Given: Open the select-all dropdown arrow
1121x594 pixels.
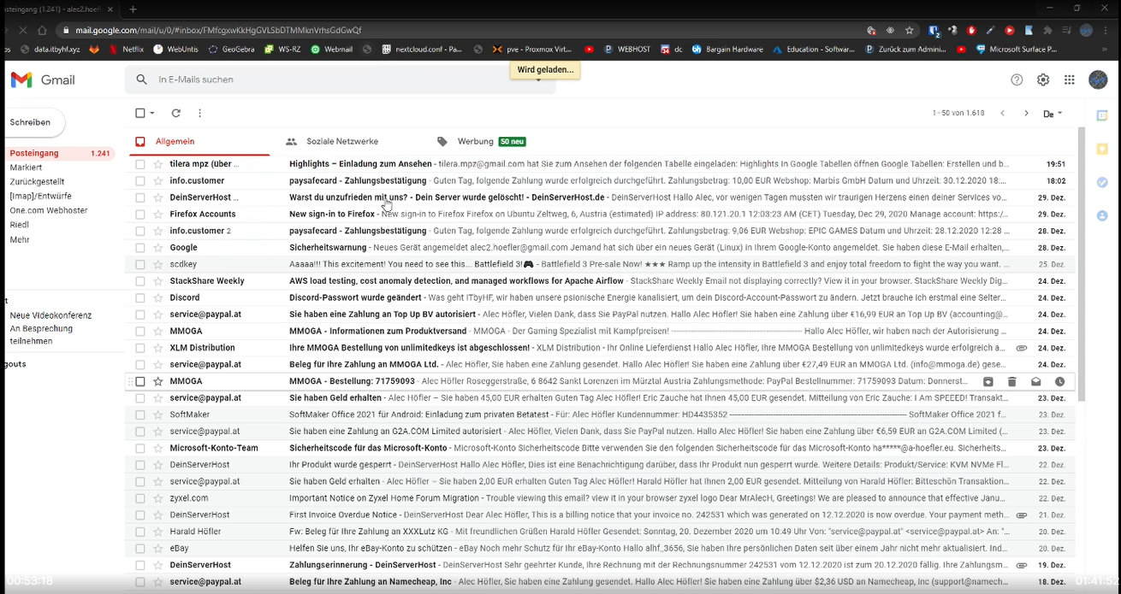Looking at the screenshot, I should [x=152, y=113].
